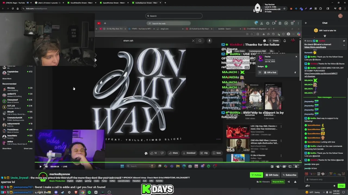348x195 pixels.
Task: Select the English stream tag
Action: 70,181
